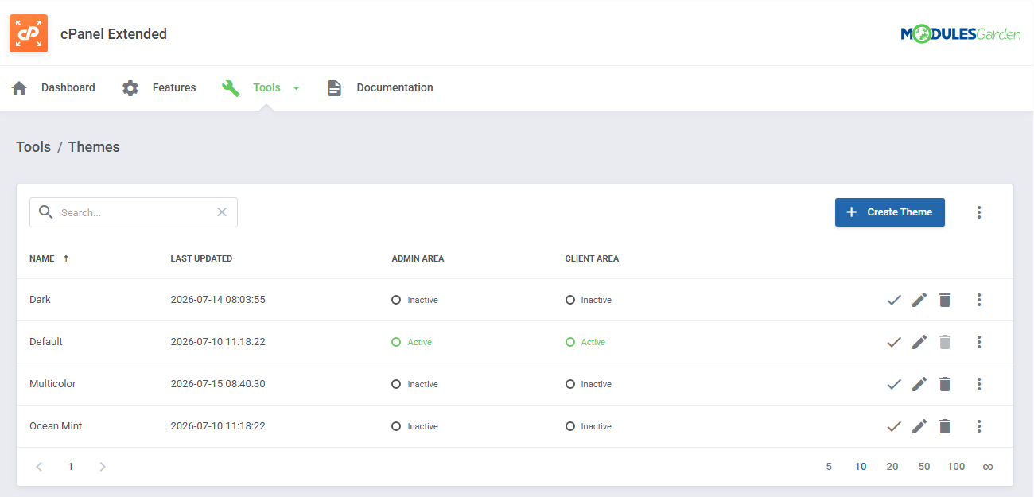
Task: Click the Create Theme button
Action: pos(890,212)
